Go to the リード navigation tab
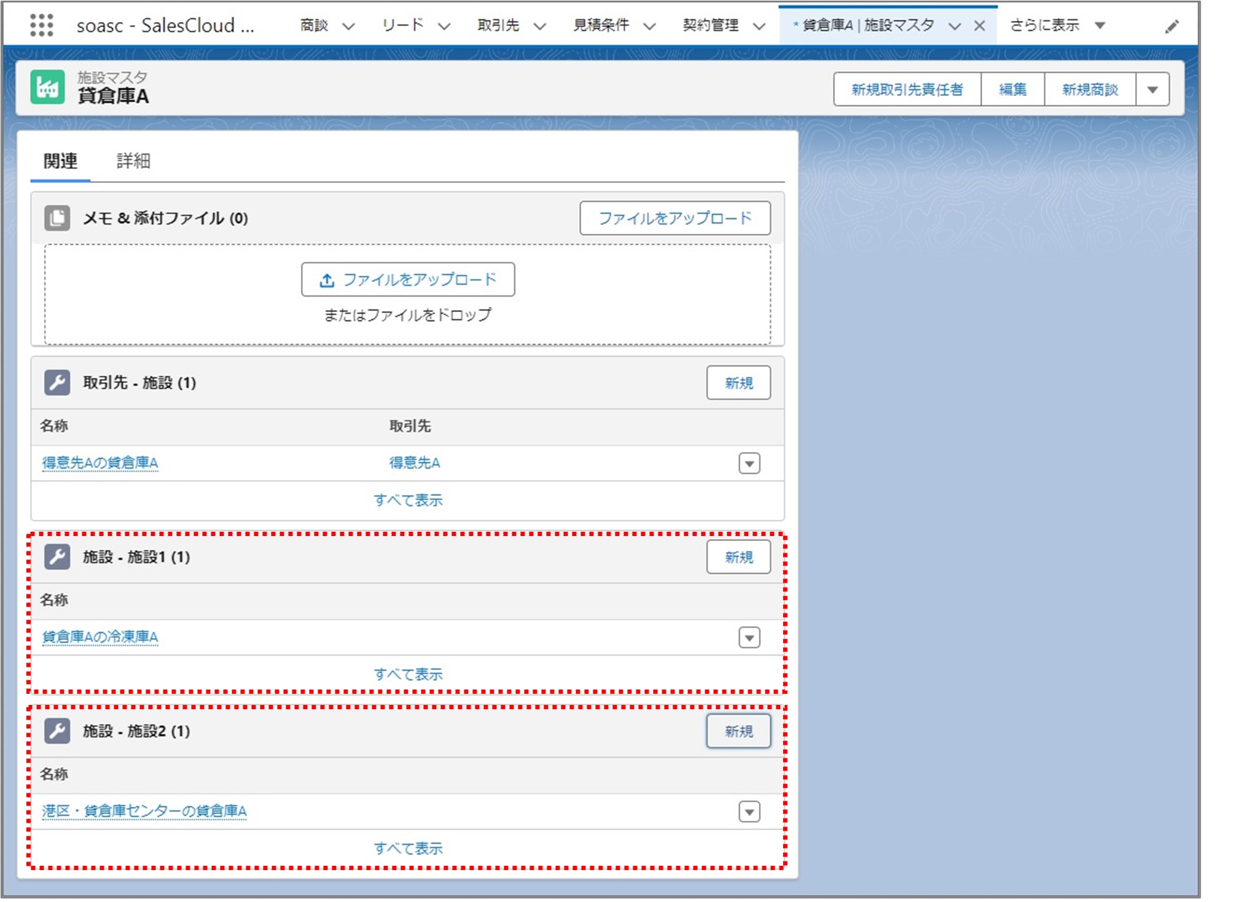The height and width of the screenshot is (902, 1245). (x=403, y=25)
